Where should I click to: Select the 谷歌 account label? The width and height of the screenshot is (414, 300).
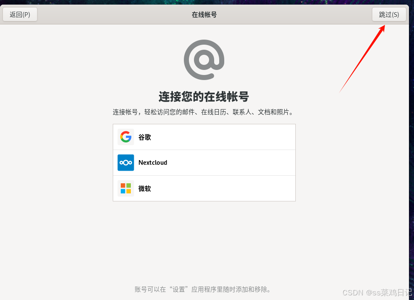(x=145, y=137)
